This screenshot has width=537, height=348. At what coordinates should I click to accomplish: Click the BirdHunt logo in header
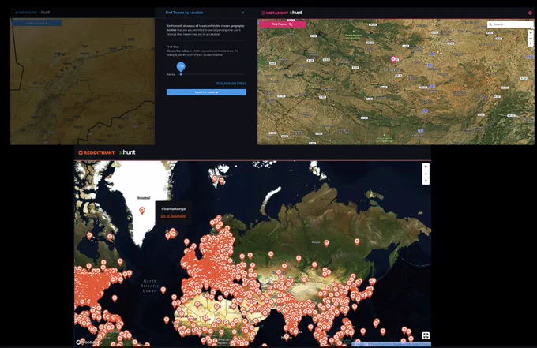[26, 13]
